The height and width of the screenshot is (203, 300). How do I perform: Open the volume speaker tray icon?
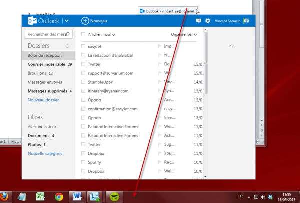tap(263, 197)
